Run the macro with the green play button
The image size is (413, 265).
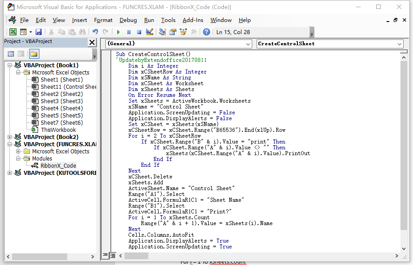(118, 32)
